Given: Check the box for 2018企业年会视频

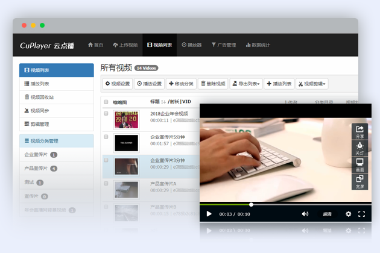Looking at the screenshot, I should [x=106, y=117].
